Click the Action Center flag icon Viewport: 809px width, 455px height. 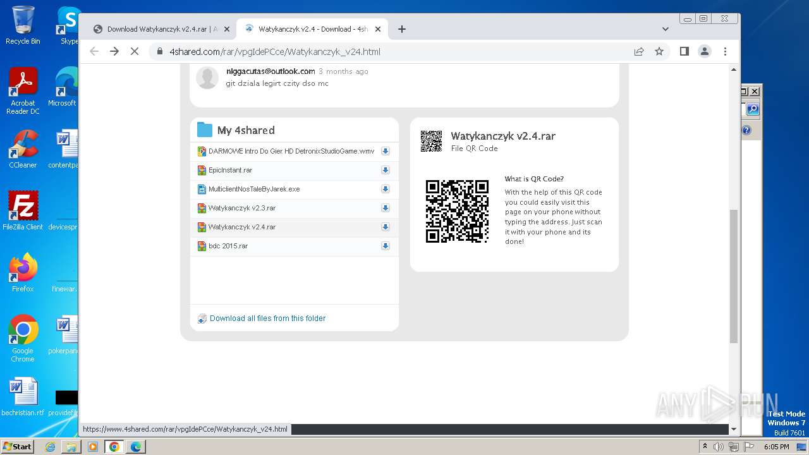point(749,447)
